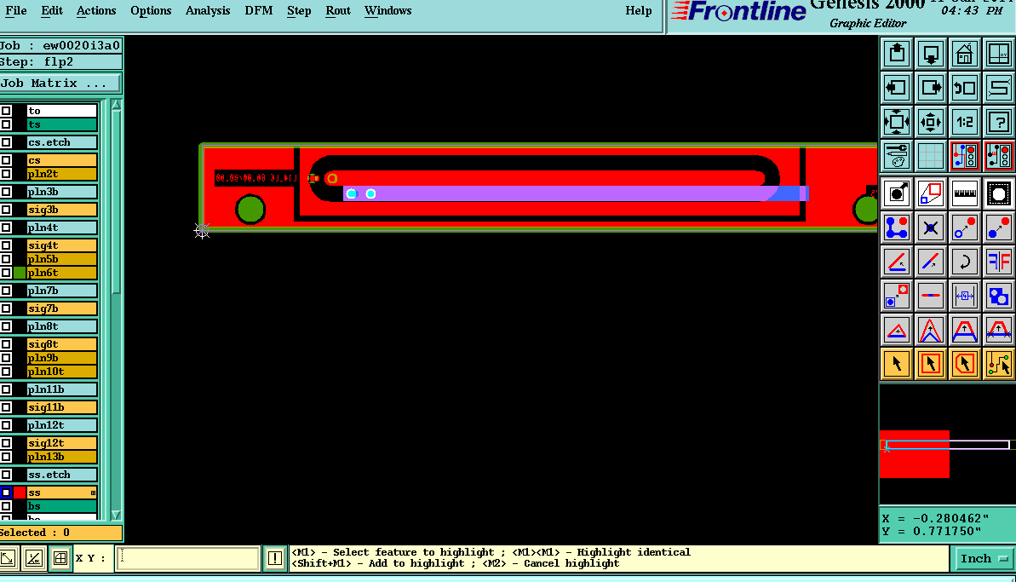This screenshot has width=1016, height=582.
Task: Select the net selection pointer tool
Action: (998, 364)
